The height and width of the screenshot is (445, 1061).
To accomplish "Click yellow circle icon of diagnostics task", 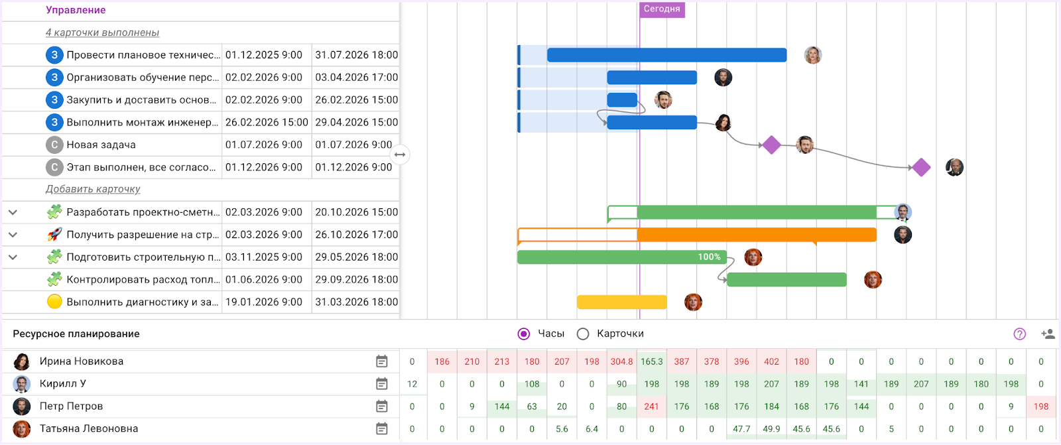I will pos(54,302).
